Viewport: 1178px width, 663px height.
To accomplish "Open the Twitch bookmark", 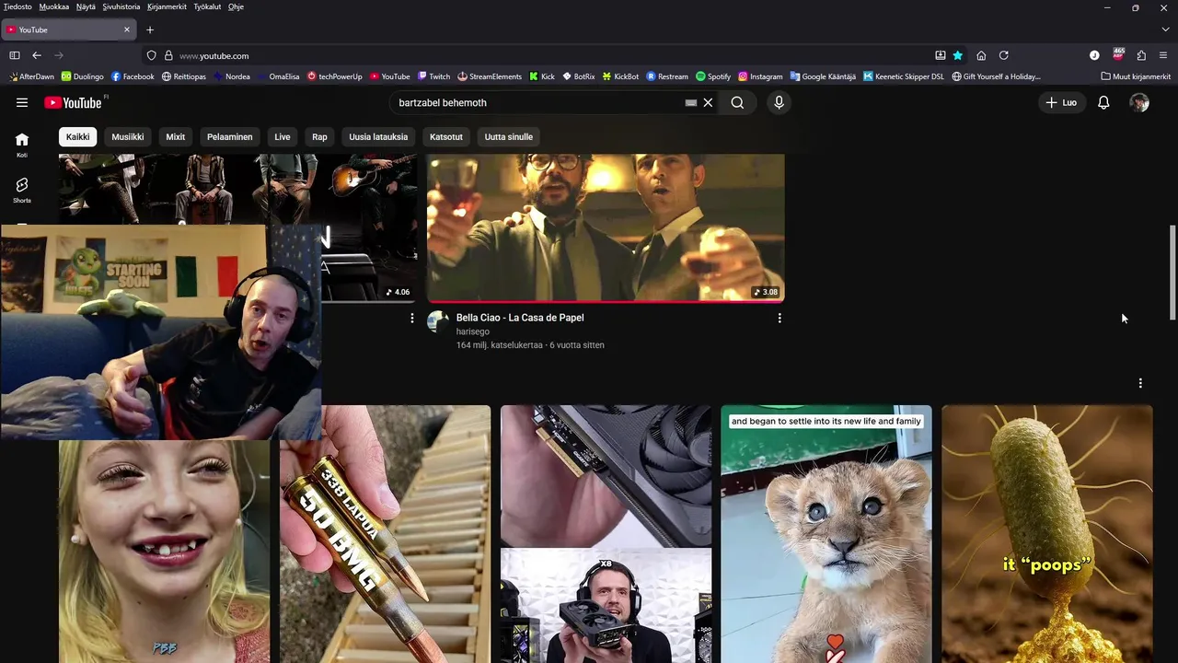I will tap(433, 76).
